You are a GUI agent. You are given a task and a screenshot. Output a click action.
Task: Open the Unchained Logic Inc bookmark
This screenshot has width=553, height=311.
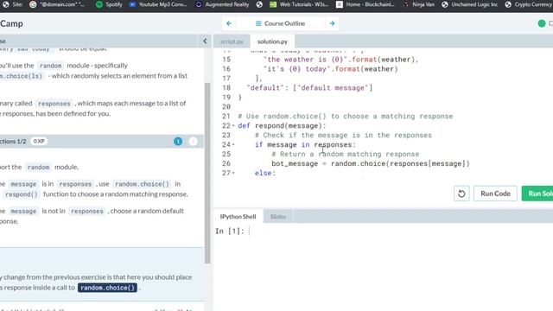(x=470, y=4)
